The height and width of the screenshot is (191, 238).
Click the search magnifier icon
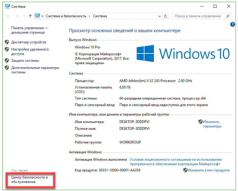click(x=228, y=16)
